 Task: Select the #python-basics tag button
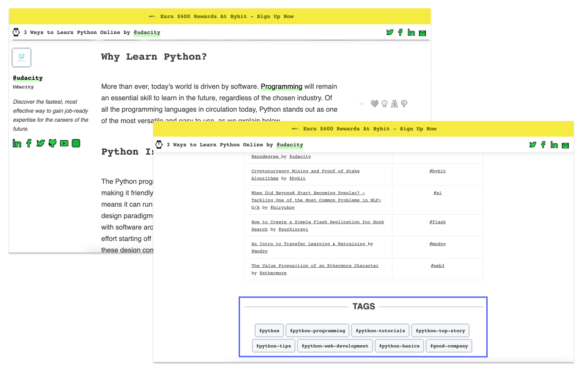point(400,346)
